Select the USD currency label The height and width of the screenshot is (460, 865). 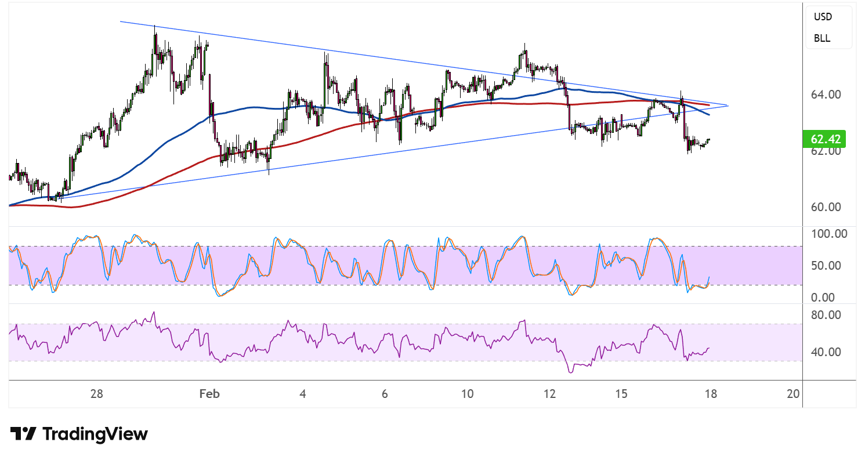point(822,17)
